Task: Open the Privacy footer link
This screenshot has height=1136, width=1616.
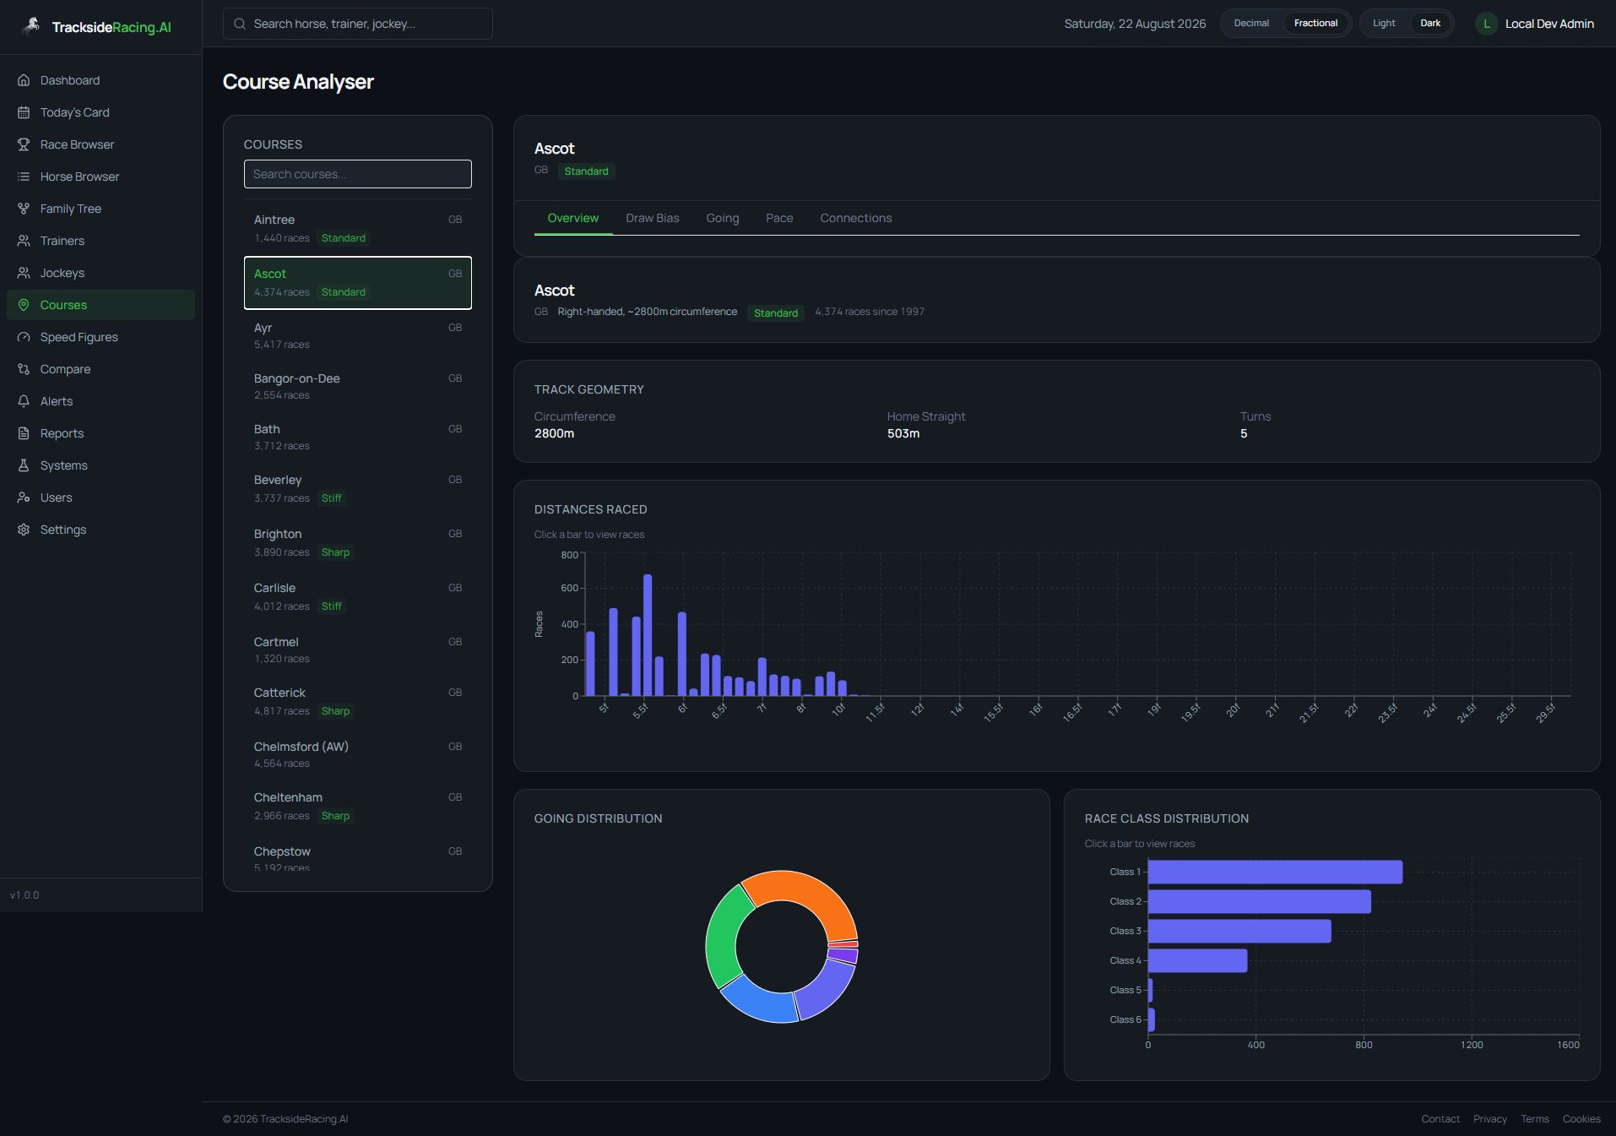Action: pos(1489,1119)
